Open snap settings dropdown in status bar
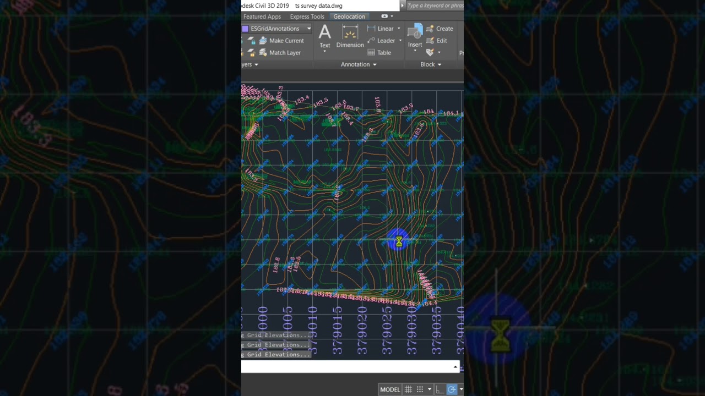The image size is (705, 396). pos(430,389)
